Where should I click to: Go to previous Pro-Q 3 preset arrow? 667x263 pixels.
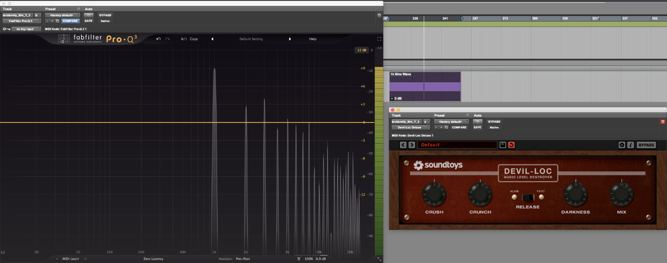click(x=212, y=39)
